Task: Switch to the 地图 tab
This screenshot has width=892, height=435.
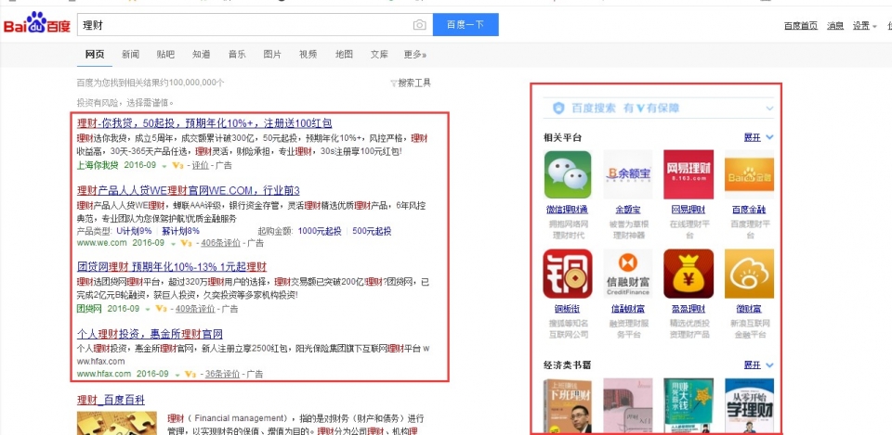Action: pyautogui.click(x=344, y=55)
